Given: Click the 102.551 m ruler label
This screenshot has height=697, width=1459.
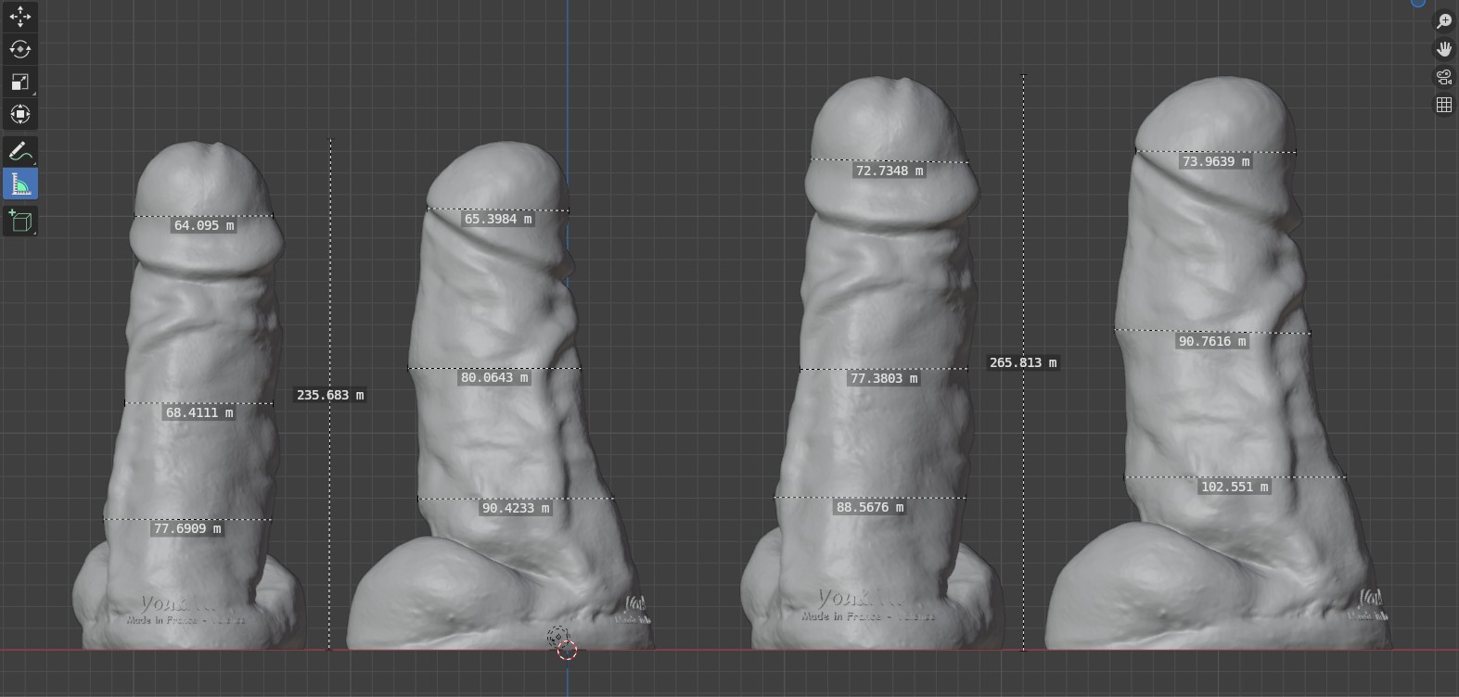Looking at the screenshot, I should (1234, 487).
